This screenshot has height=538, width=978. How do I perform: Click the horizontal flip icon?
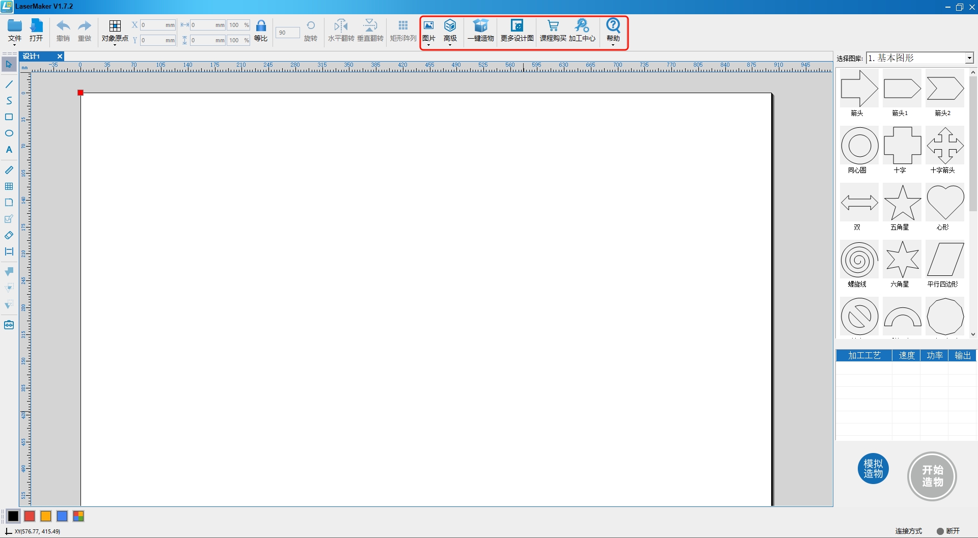click(x=341, y=26)
